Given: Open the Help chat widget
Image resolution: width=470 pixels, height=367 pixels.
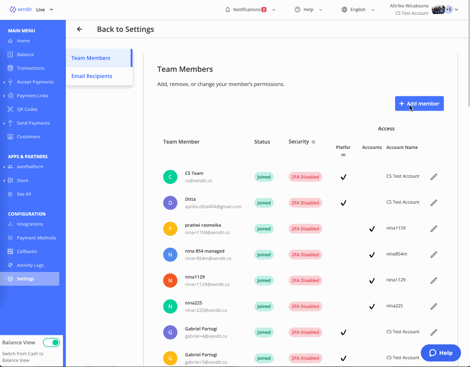Looking at the screenshot, I should coord(441,353).
